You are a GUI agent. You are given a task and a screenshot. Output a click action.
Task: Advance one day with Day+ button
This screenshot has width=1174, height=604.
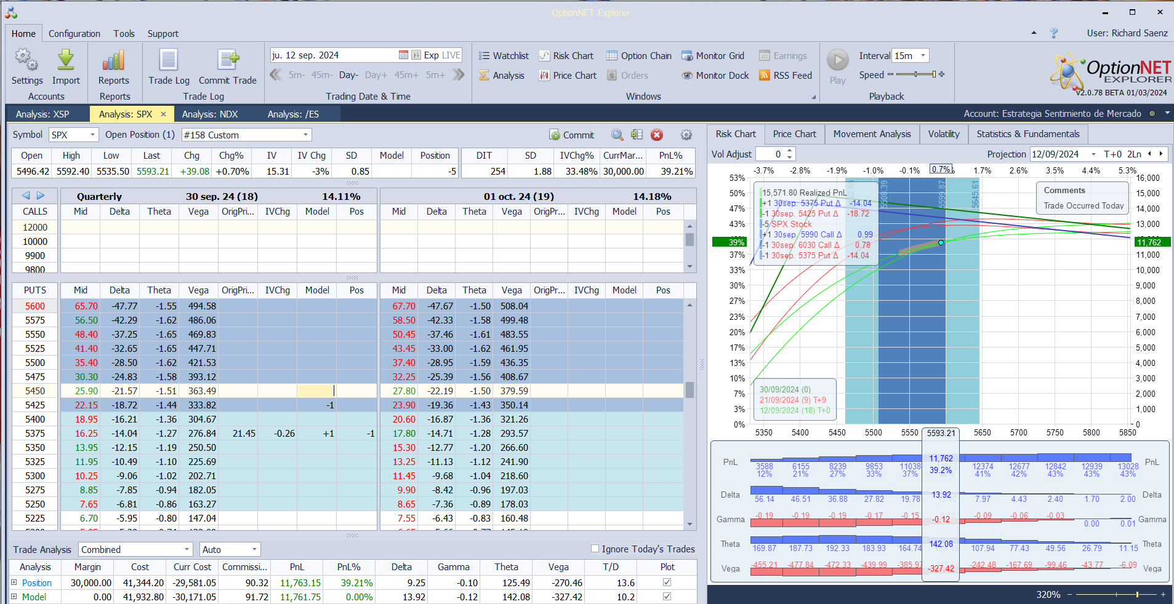[376, 75]
